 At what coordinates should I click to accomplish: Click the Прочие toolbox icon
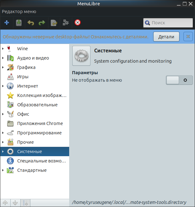click(x=10, y=142)
